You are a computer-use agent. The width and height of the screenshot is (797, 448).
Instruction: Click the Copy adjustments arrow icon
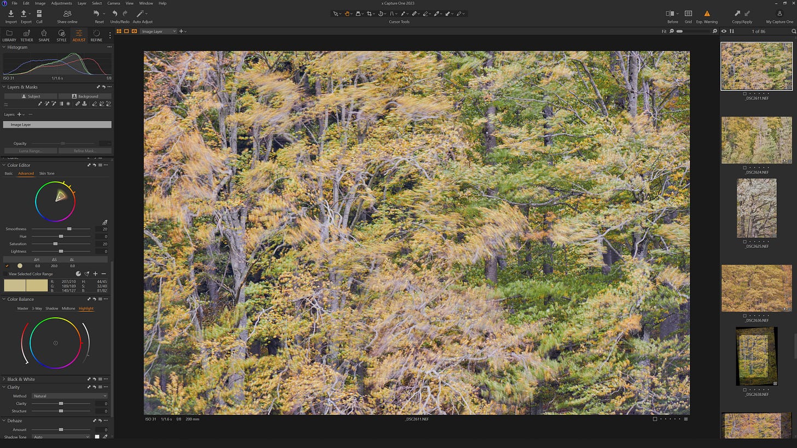tap(737, 14)
